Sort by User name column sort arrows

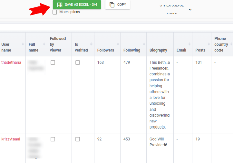pyautogui.click(x=23, y=44)
